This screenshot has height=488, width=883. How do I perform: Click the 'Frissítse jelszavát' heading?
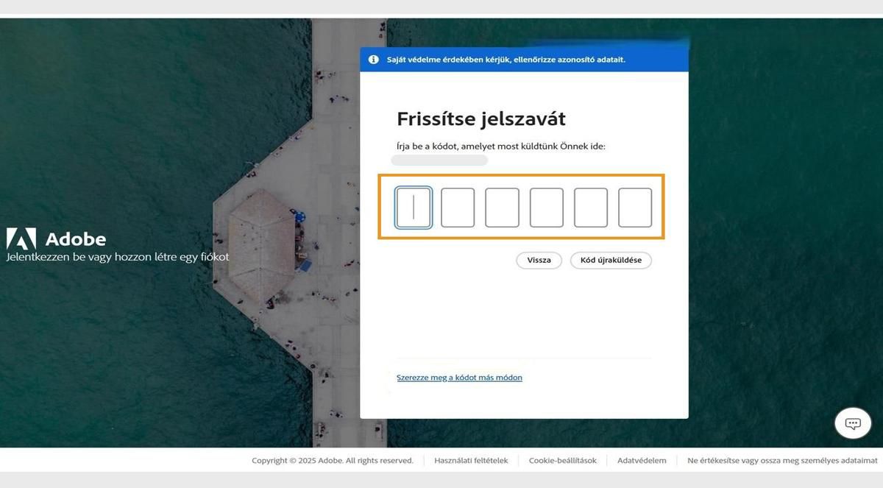(x=481, y=119)
